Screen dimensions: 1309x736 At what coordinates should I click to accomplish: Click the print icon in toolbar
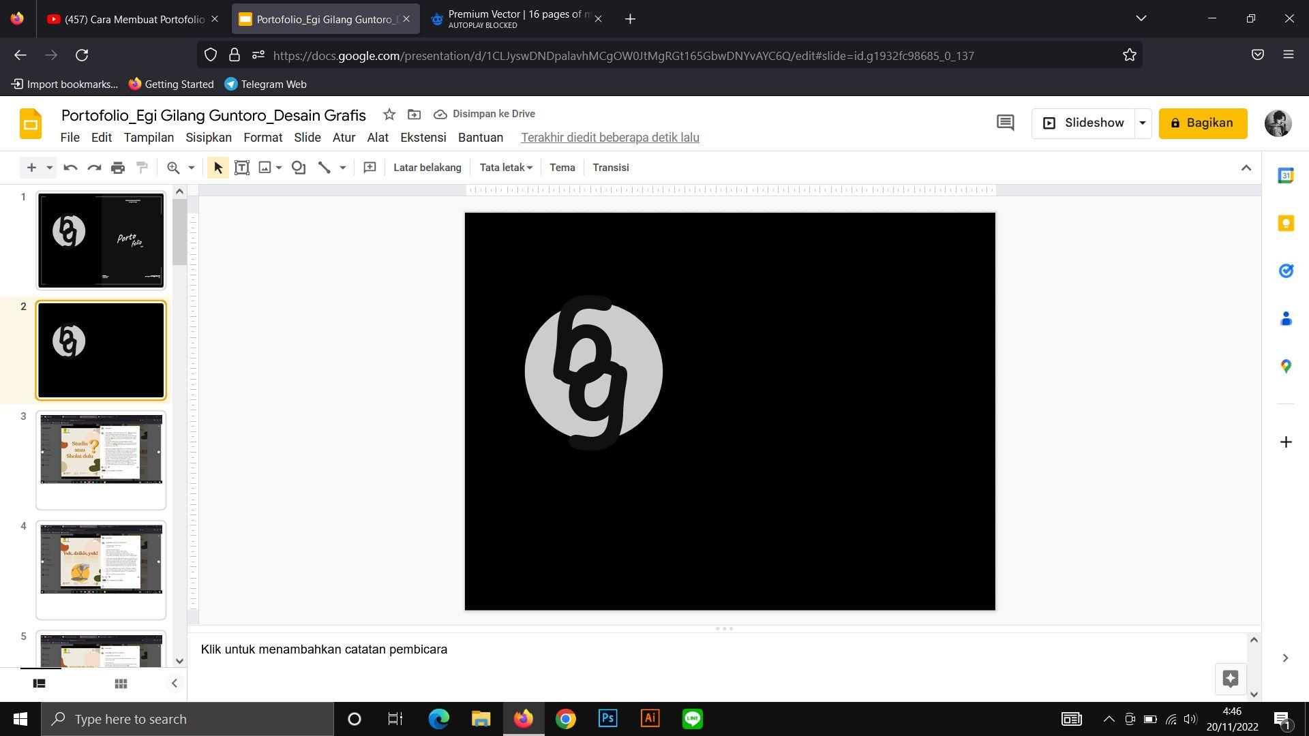pyautogui.click(x=118, y=168)
